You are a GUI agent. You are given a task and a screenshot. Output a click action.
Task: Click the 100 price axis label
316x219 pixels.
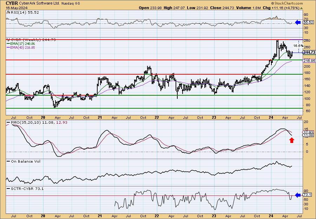pos(307,98)
